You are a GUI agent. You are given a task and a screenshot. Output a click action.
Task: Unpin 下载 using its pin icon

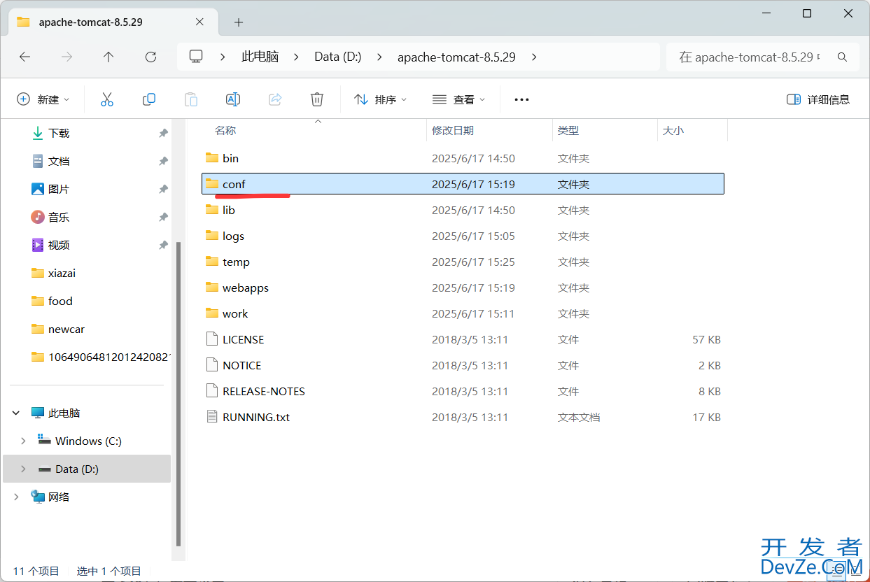(x=163, y=133)
